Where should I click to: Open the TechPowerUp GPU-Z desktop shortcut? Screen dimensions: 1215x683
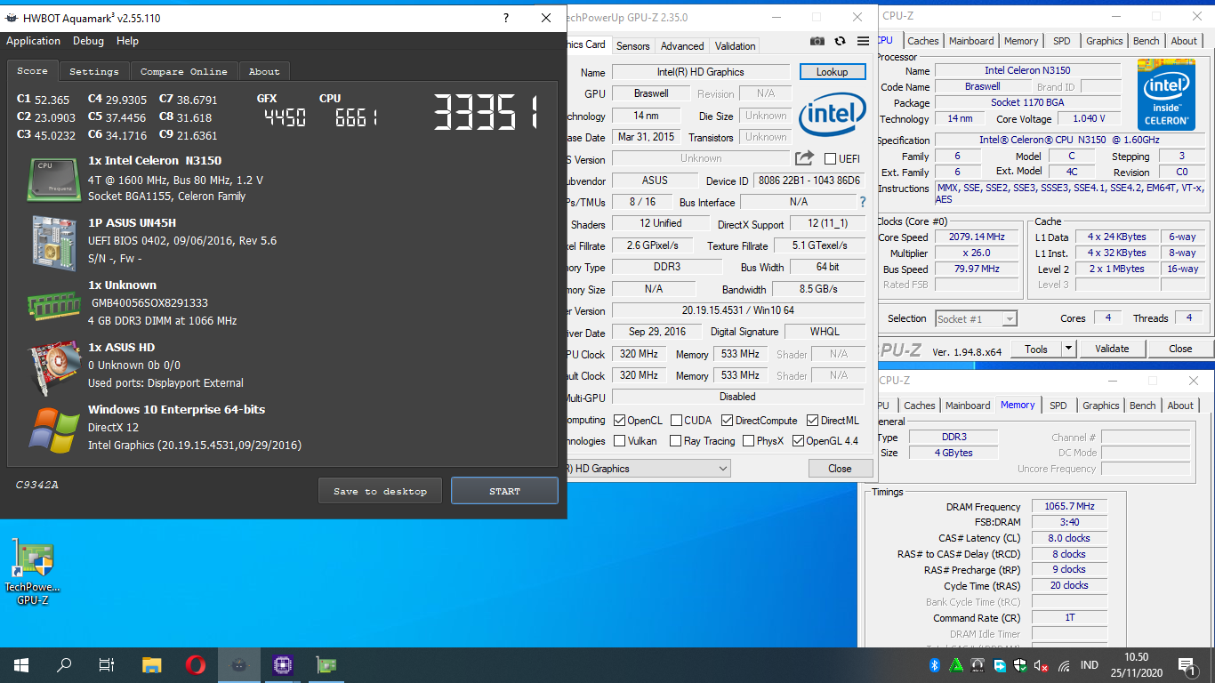coord(33,572)
